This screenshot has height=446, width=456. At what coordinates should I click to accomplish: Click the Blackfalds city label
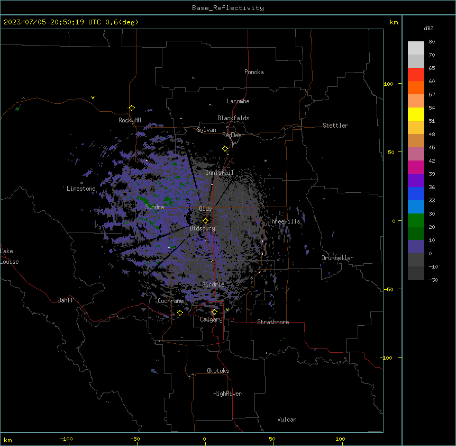click(x=233, y=118)
